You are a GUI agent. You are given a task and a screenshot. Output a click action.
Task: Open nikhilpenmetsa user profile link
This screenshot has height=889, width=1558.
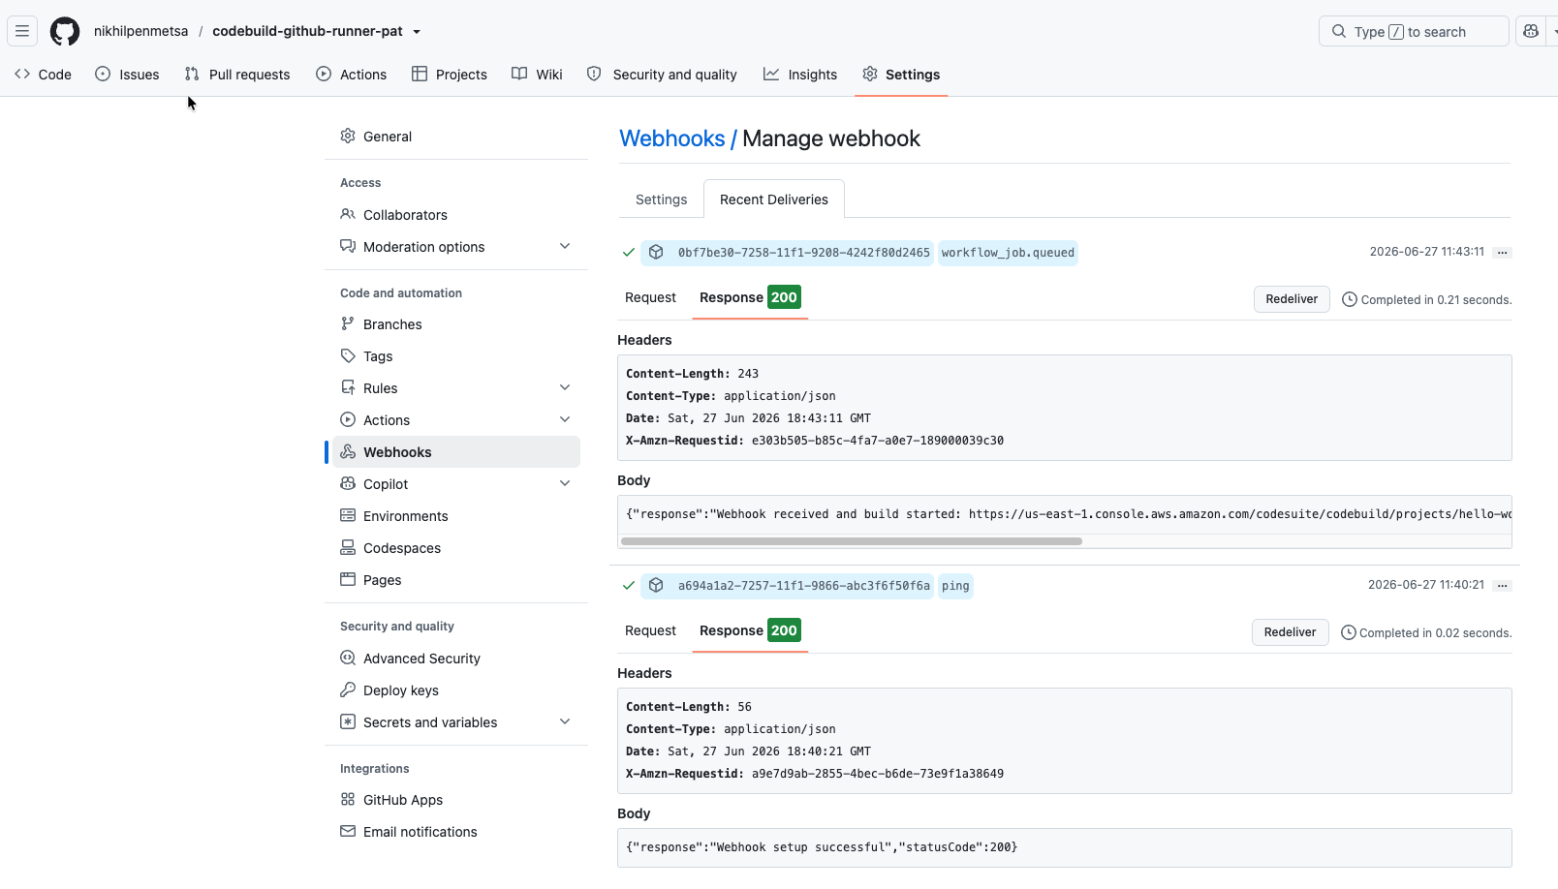[x=141, y=31]
